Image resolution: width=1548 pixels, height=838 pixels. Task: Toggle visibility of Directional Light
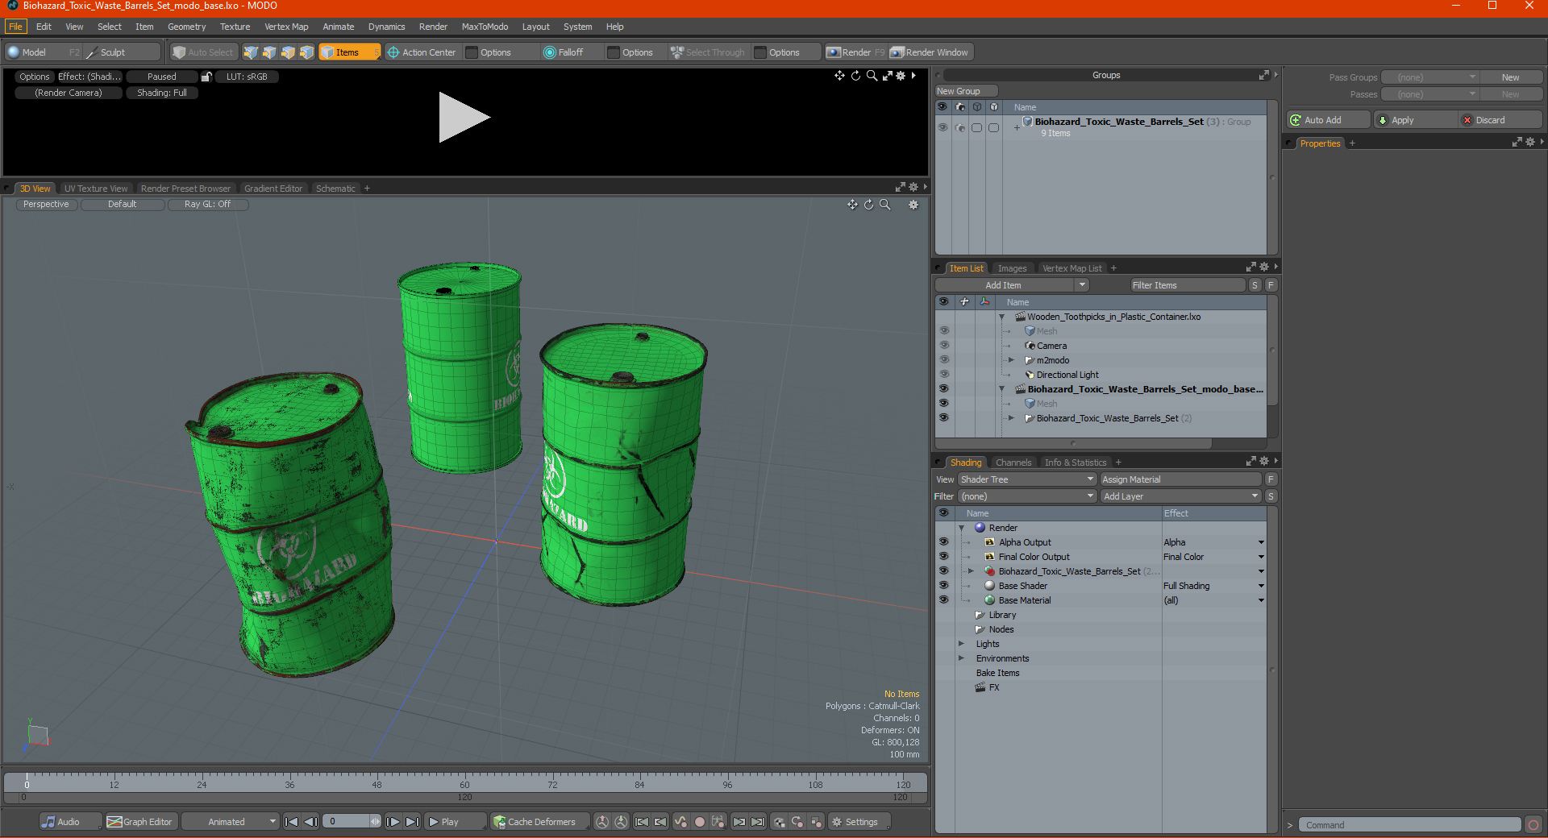coord(943,375)
